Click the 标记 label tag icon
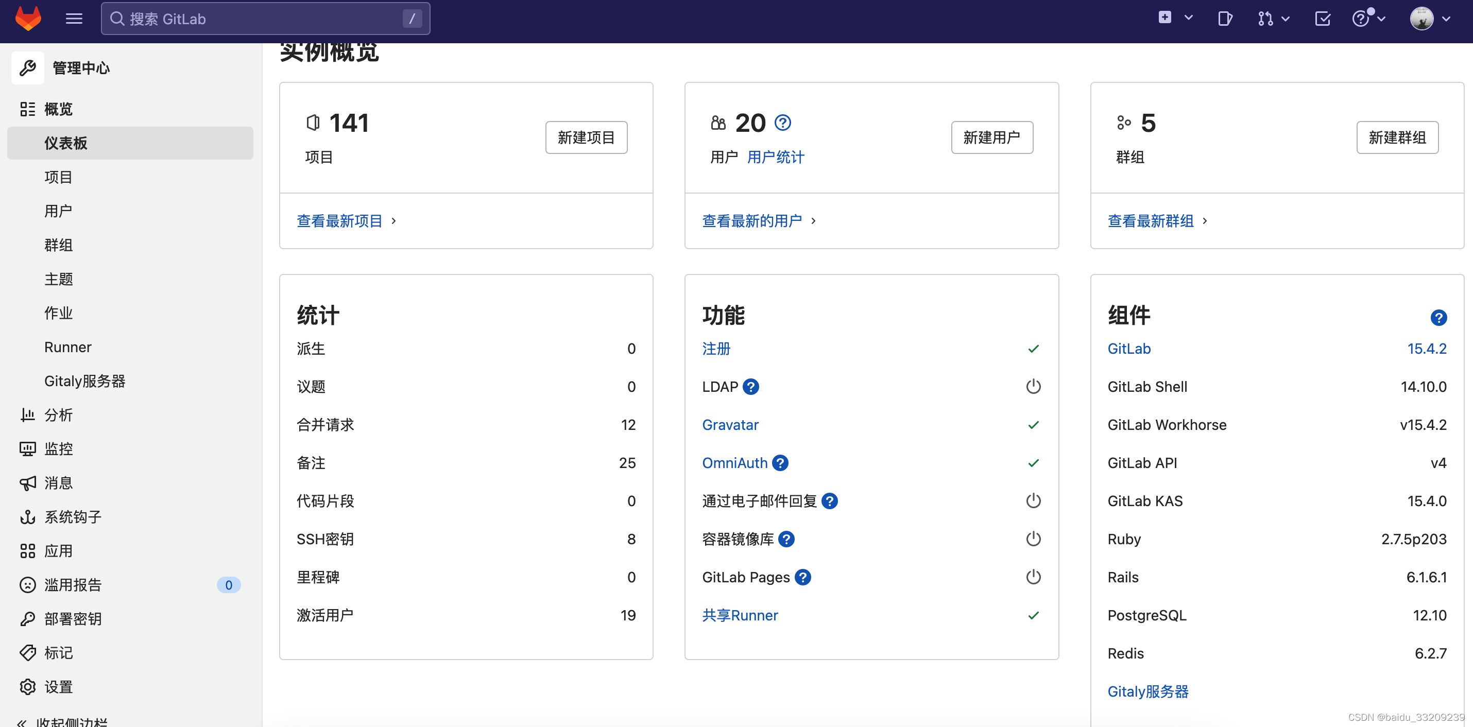Viewport: 1473px width, 727px height. click(27, 653)
